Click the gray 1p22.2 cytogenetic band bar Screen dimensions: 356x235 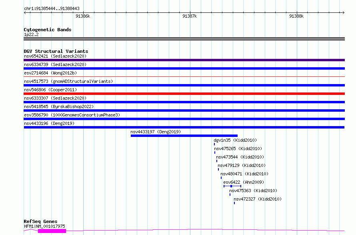pyautogui.click(x=184, y=39)
